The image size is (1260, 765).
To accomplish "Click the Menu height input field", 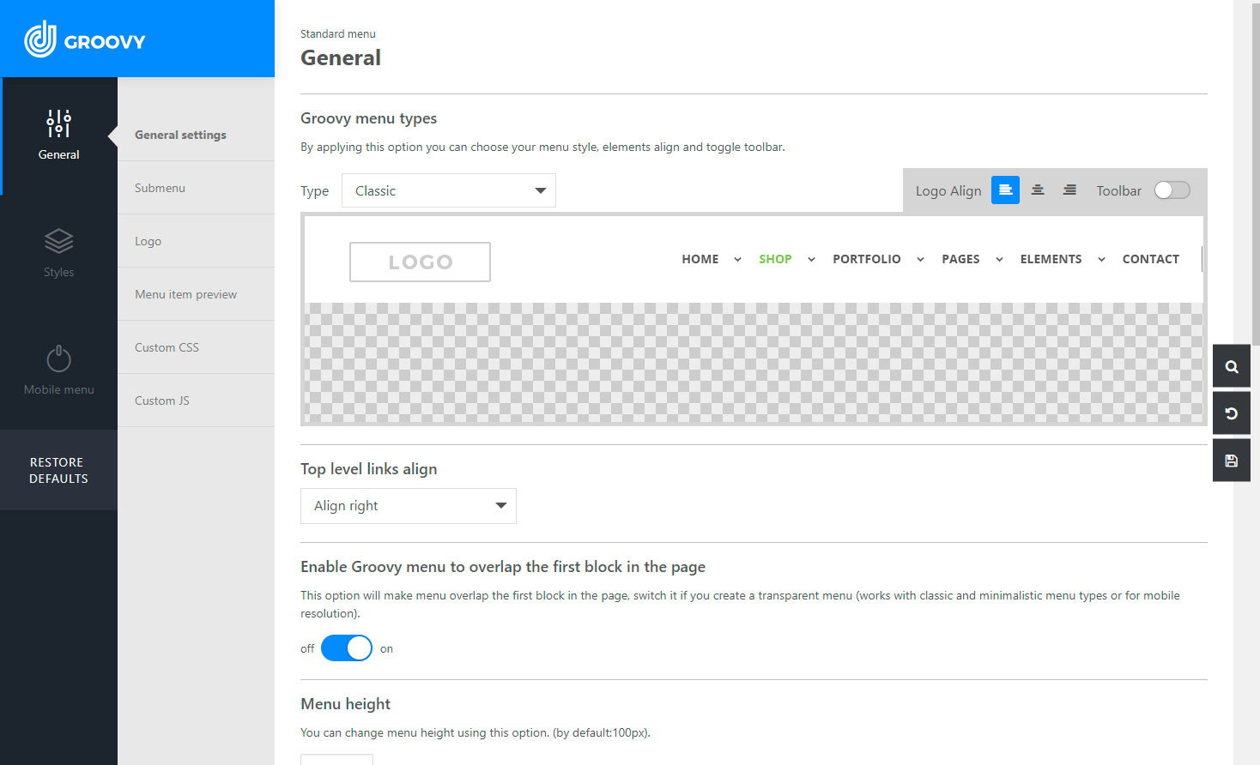I will tap(336, 759).
